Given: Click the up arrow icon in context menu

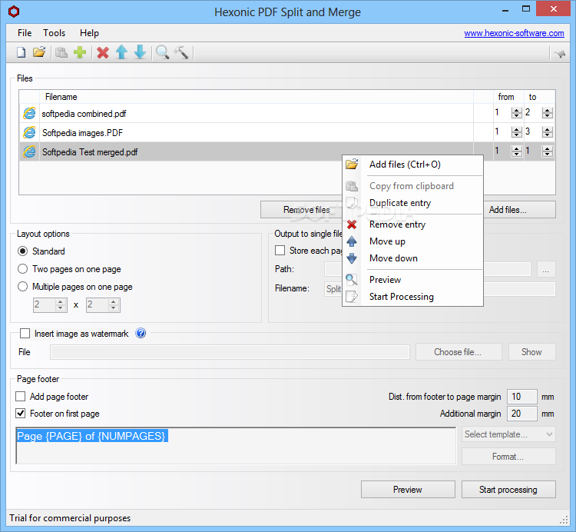Looking at the screenshot, I should pos(352,241).
